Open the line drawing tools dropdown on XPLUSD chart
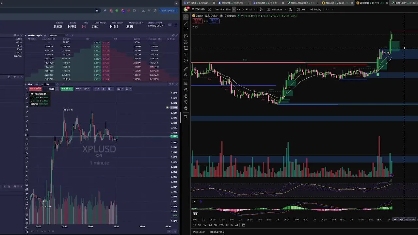This screenshot has height=235, width=418. point(97,89)
